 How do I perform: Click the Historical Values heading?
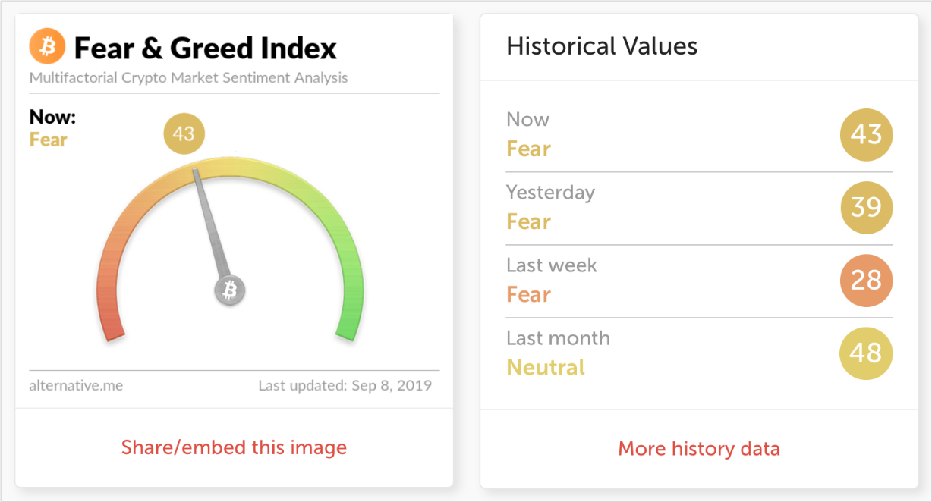point(602,46)
